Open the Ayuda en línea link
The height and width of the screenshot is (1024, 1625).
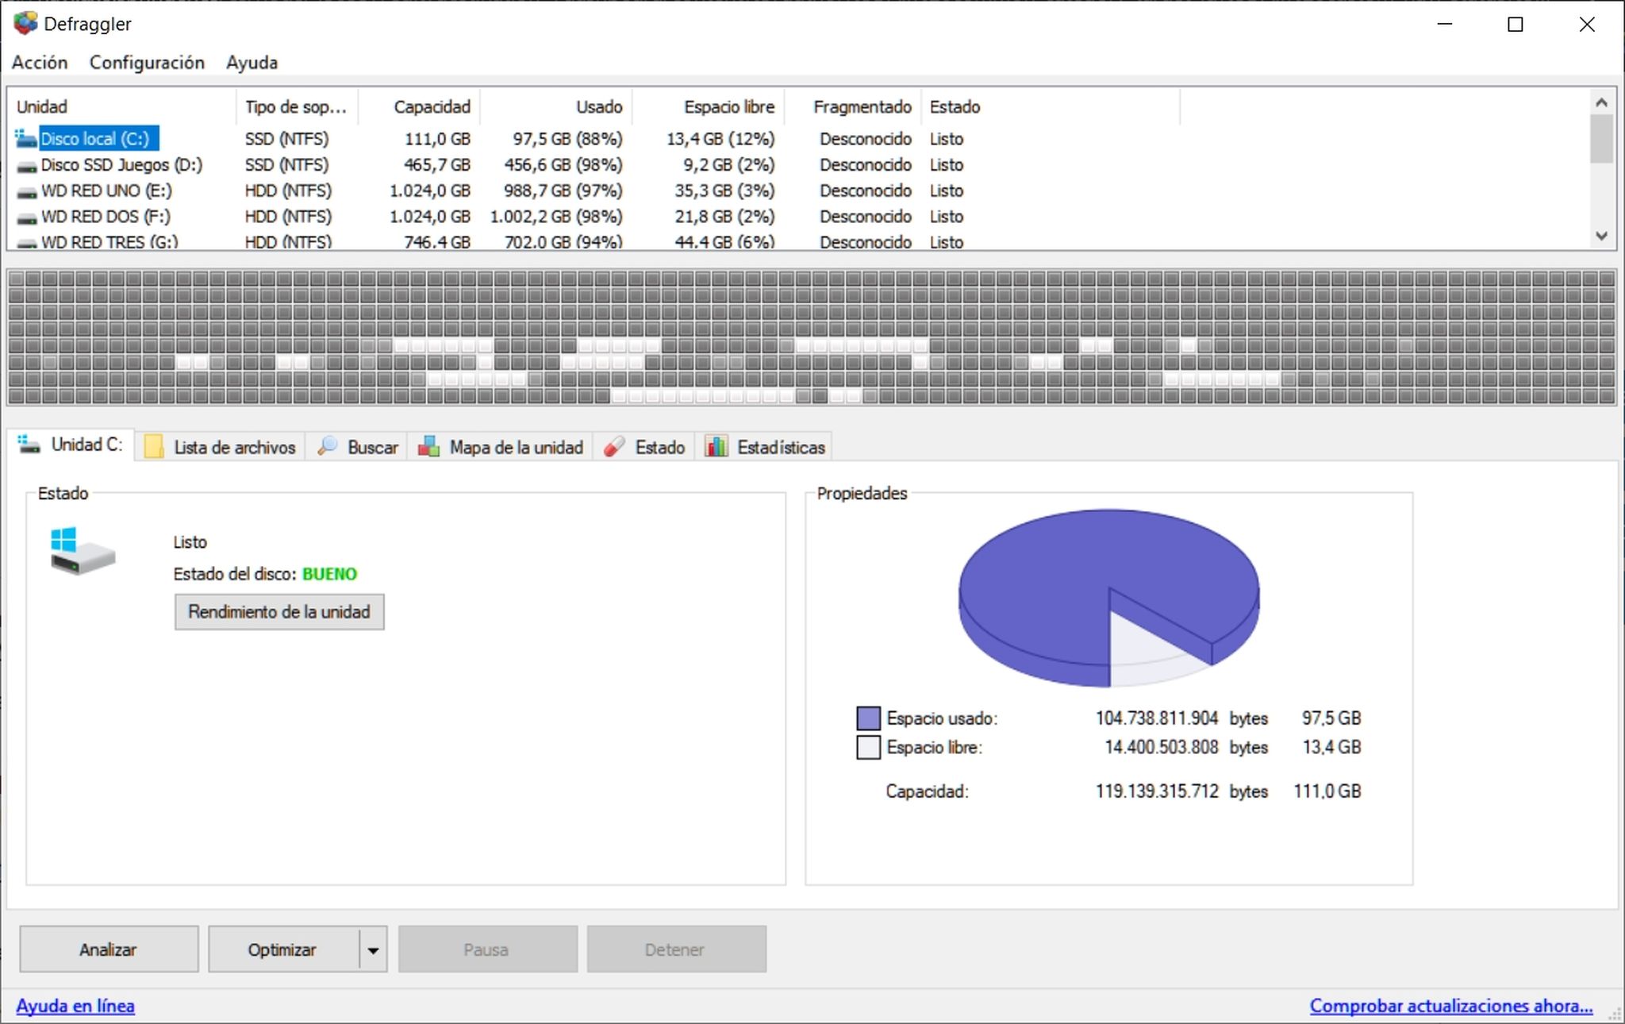(75, 1006)
